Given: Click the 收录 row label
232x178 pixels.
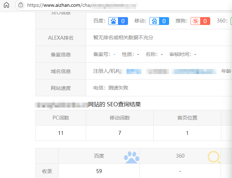Looking at the screenshot, I should pos(47,171).
